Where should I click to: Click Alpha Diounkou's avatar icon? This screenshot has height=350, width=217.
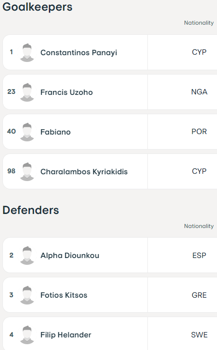tap(27, 255)
